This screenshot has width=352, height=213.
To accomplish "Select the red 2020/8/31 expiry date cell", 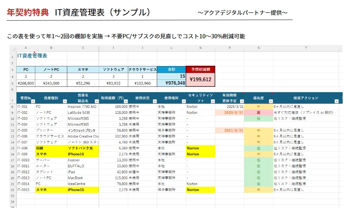I will coord(229,112).
